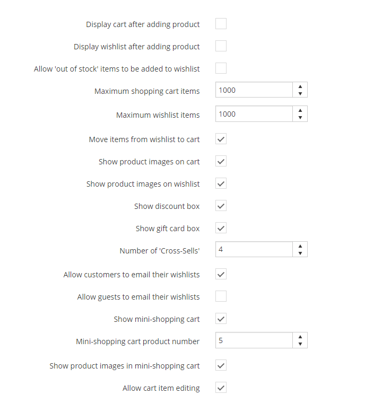Allow 'out of stock' items in wishlist

pos(221,68)
